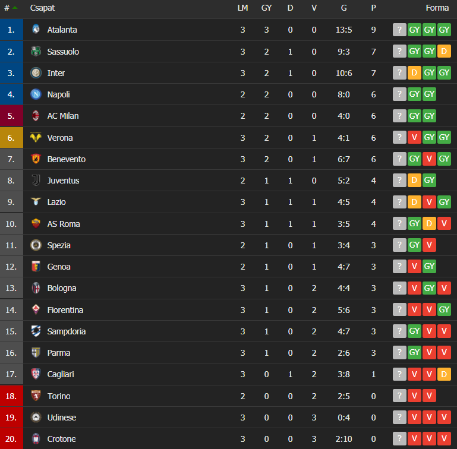Click the Sampdoria club crest icon

[36, 331]
